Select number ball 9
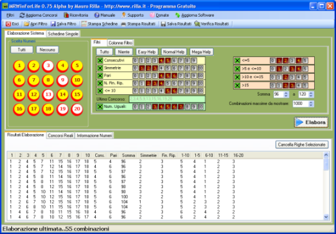This screenshot has height=234, width=336. [x=63, y=80]
